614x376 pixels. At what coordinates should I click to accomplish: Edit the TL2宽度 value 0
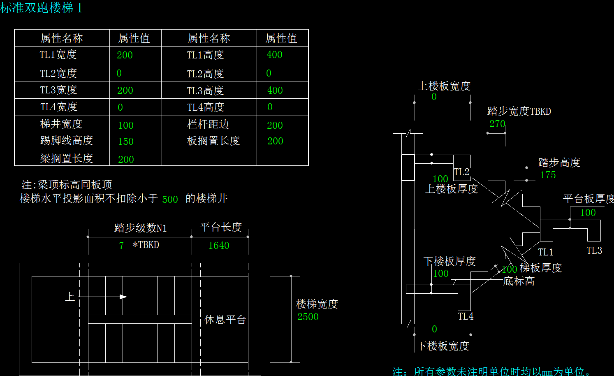tap(119, 73)
